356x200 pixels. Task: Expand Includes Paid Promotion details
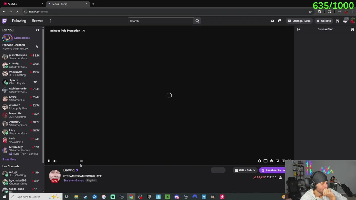(x=67, y=31)
